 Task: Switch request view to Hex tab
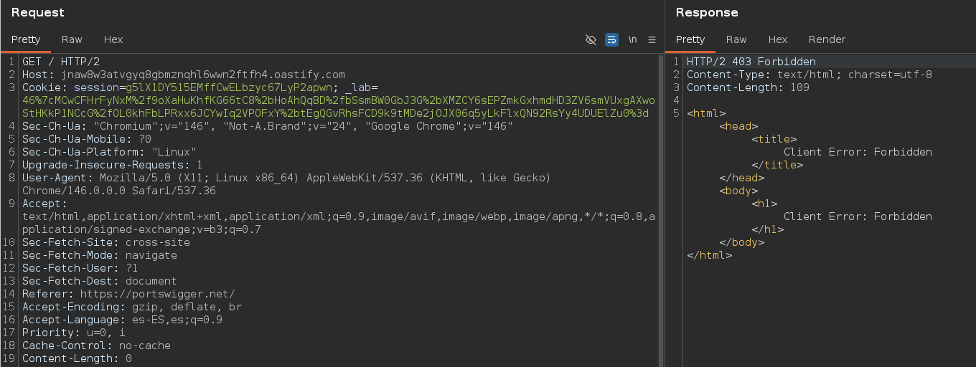[x=113, y=39]
